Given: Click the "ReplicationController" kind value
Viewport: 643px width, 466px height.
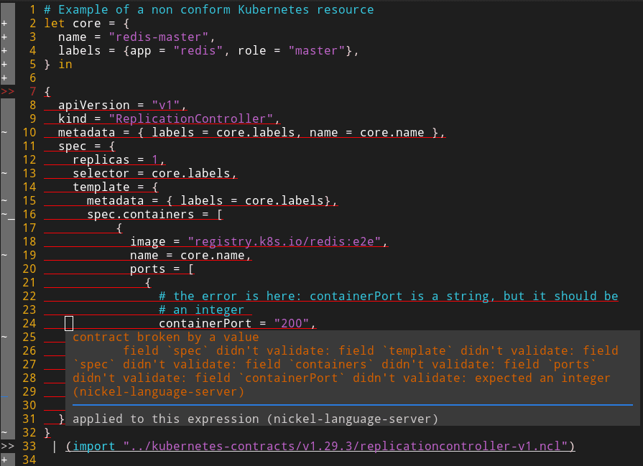Looking at the screenshot, I should 190,118.
